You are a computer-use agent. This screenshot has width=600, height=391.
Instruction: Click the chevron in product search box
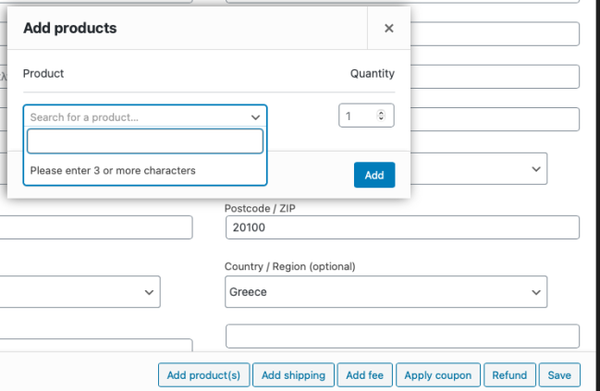(x=255, y=117)
